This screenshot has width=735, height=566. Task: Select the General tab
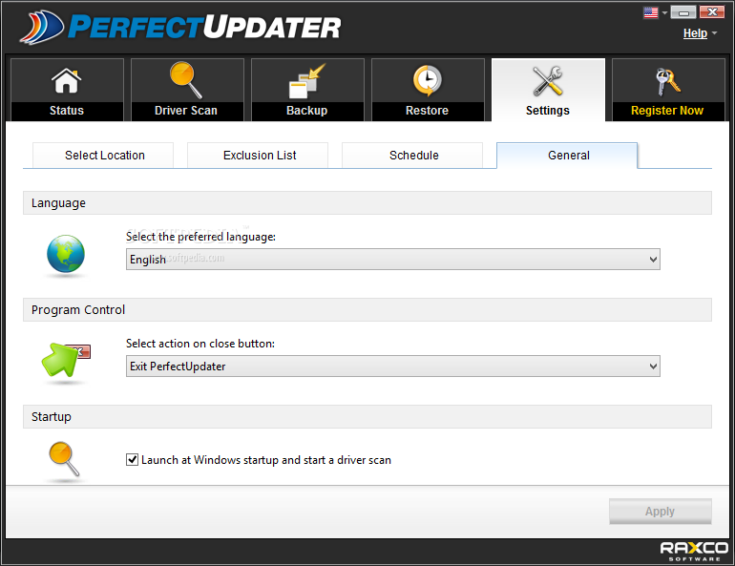pos(567,155)
